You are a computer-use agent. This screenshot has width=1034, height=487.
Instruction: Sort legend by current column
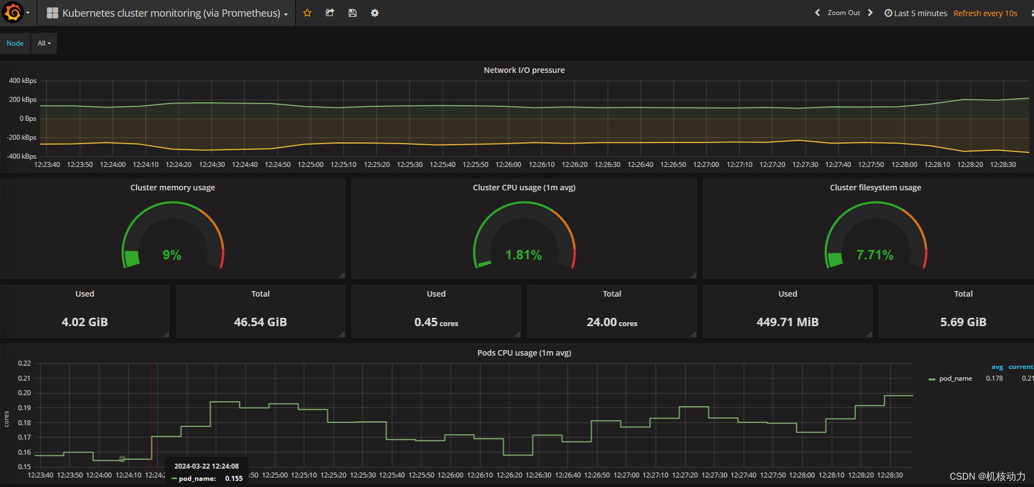click(1021, 367)
